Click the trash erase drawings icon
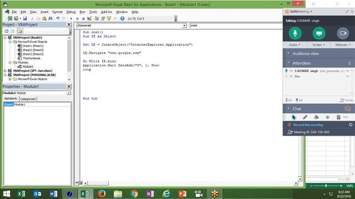The width and height of the screenshot is (355, 199). (338, 117)
